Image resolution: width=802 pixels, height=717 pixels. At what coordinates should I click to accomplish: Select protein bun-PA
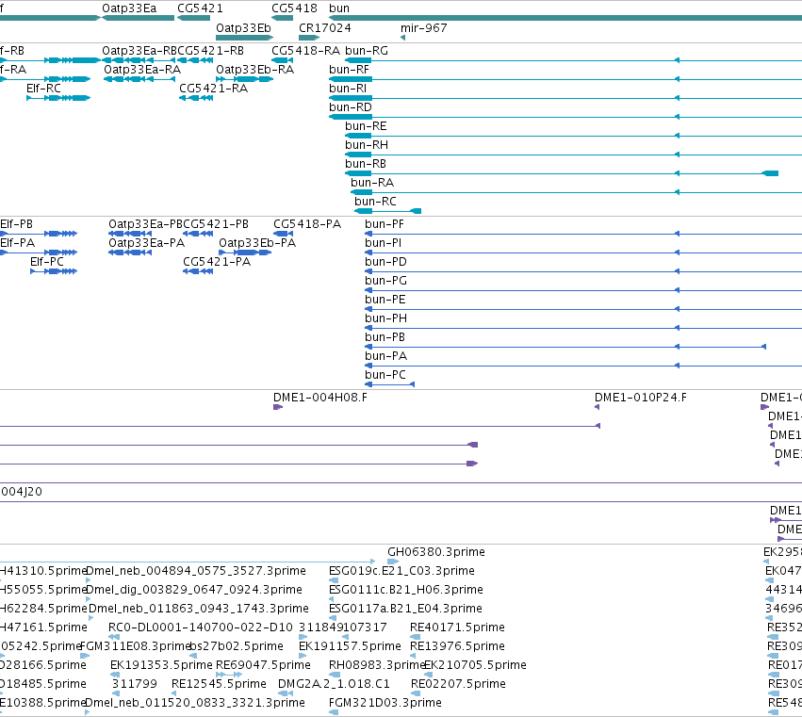point(583,366)
